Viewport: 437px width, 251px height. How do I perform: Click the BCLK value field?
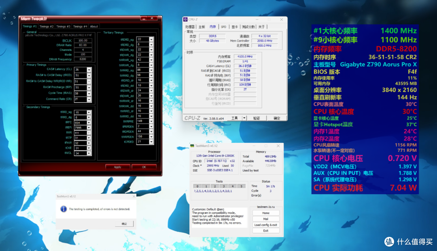pyautogui.click(x=83, y=41)
